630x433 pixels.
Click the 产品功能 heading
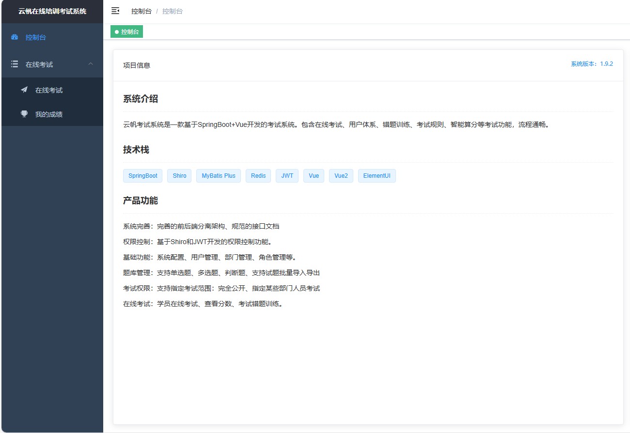[141, 201]
